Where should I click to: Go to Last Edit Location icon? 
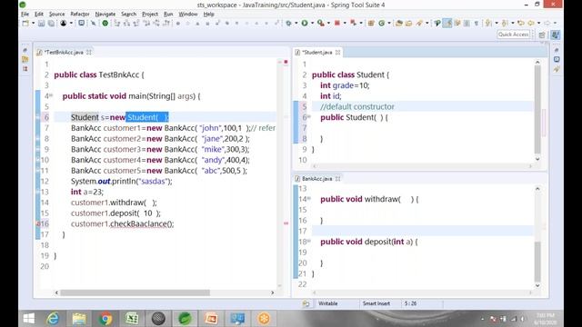[521, 23]
